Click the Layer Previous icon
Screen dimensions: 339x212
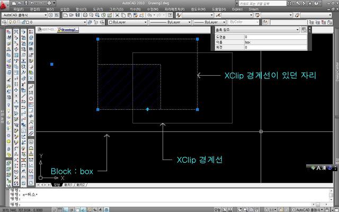tap(96, 22)
